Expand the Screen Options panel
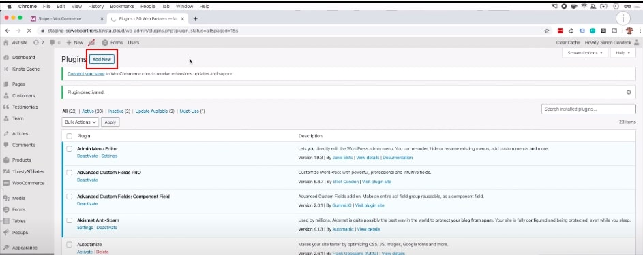Image resolution: width=643 pixels, height=255 pixels. pyautogui.click(x=585, y=53)
